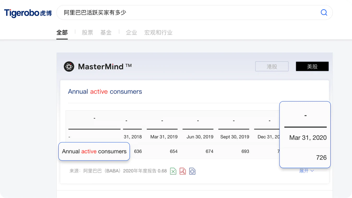The width and height of the screenshot is (352, 198).
Task: Select the 美股 market toggle
Action: pos(312,66)
